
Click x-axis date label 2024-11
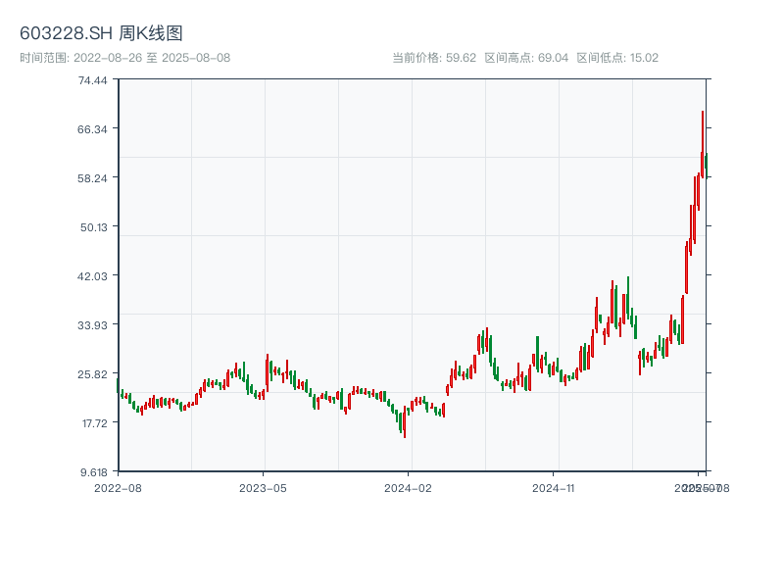click(x=553, y=488)
